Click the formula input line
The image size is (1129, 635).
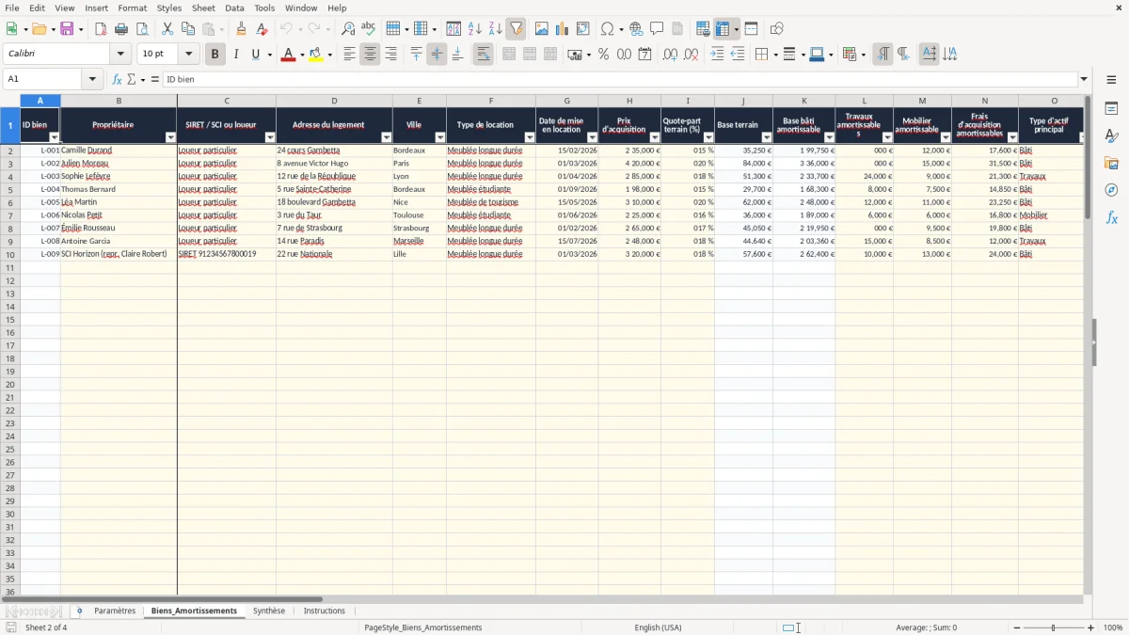click(619, 79)
